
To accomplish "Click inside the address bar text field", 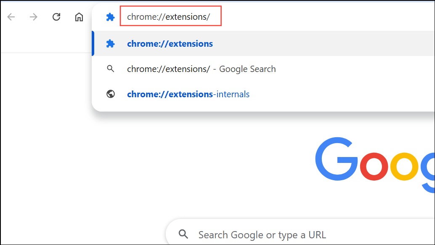I will pyautogui.click(x=170, y=16).
